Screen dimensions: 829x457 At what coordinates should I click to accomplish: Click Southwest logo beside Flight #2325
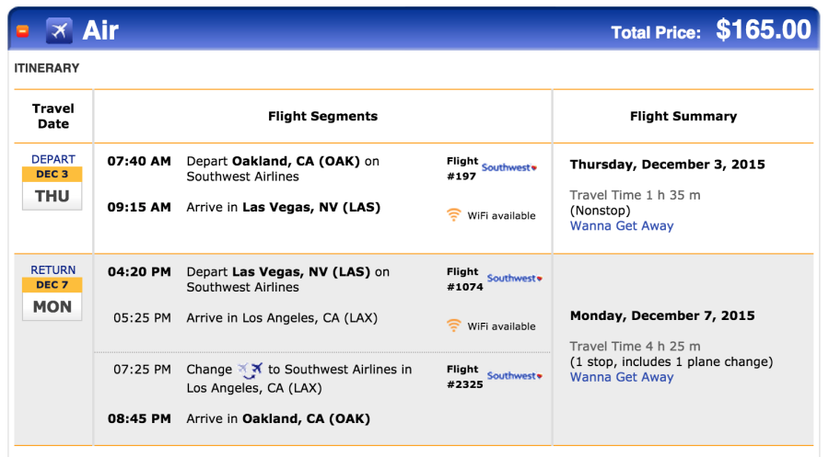(x=514, y=376)
